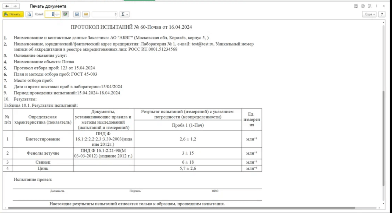Click the Копий copies input field
The image size is (392, 213).
[x=50, y=14]
